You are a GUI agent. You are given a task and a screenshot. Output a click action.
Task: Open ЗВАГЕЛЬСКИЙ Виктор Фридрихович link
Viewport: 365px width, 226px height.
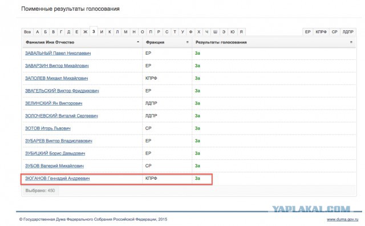pyautogui.click(x=62, y=91)
